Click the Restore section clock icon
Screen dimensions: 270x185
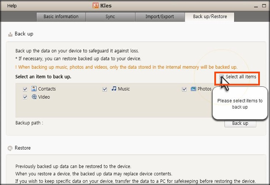pyautogui.click(x=10, y=148)
